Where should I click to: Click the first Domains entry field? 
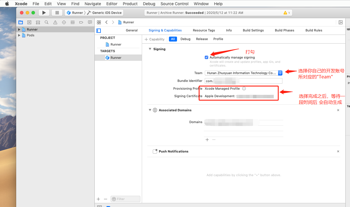point(243,123)
